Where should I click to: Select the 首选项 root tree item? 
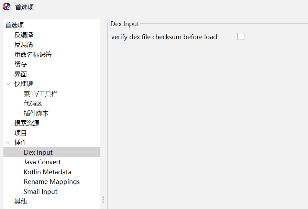coord(14,25)
